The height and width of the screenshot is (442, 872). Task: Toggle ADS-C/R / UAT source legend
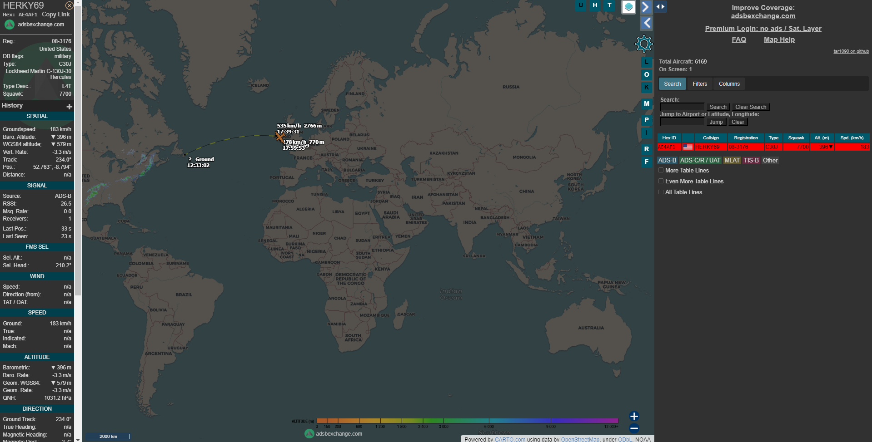point(700,161)
